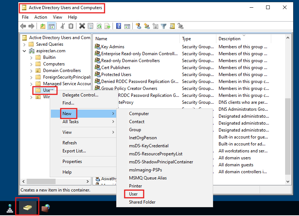This screenshot has height=216, width=299.
Task: Click Create new organizational unit toolbar icon
Action: (155, 26)
